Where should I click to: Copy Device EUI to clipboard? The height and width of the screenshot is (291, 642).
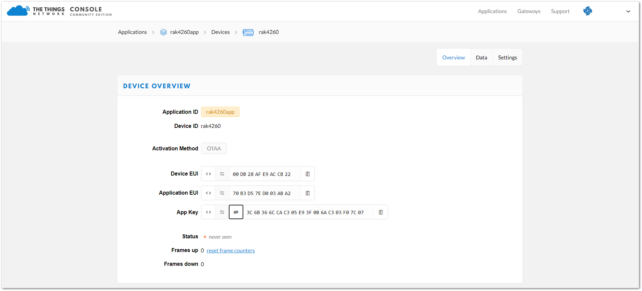(x=308, y=174)
